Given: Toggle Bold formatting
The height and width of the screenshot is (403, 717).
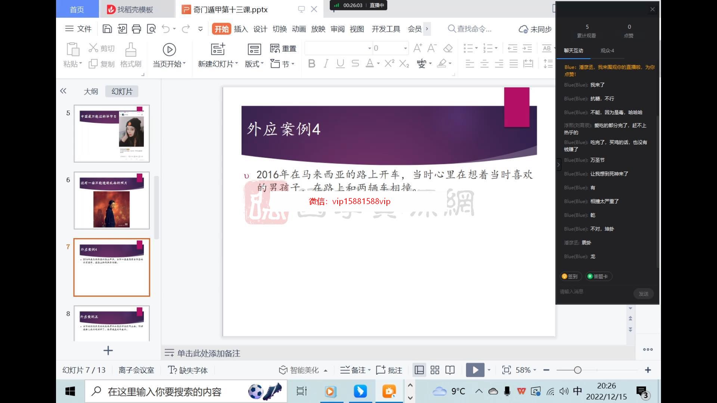Looking at the screenshot, I should pyautogui.click(x=311, y=64).
